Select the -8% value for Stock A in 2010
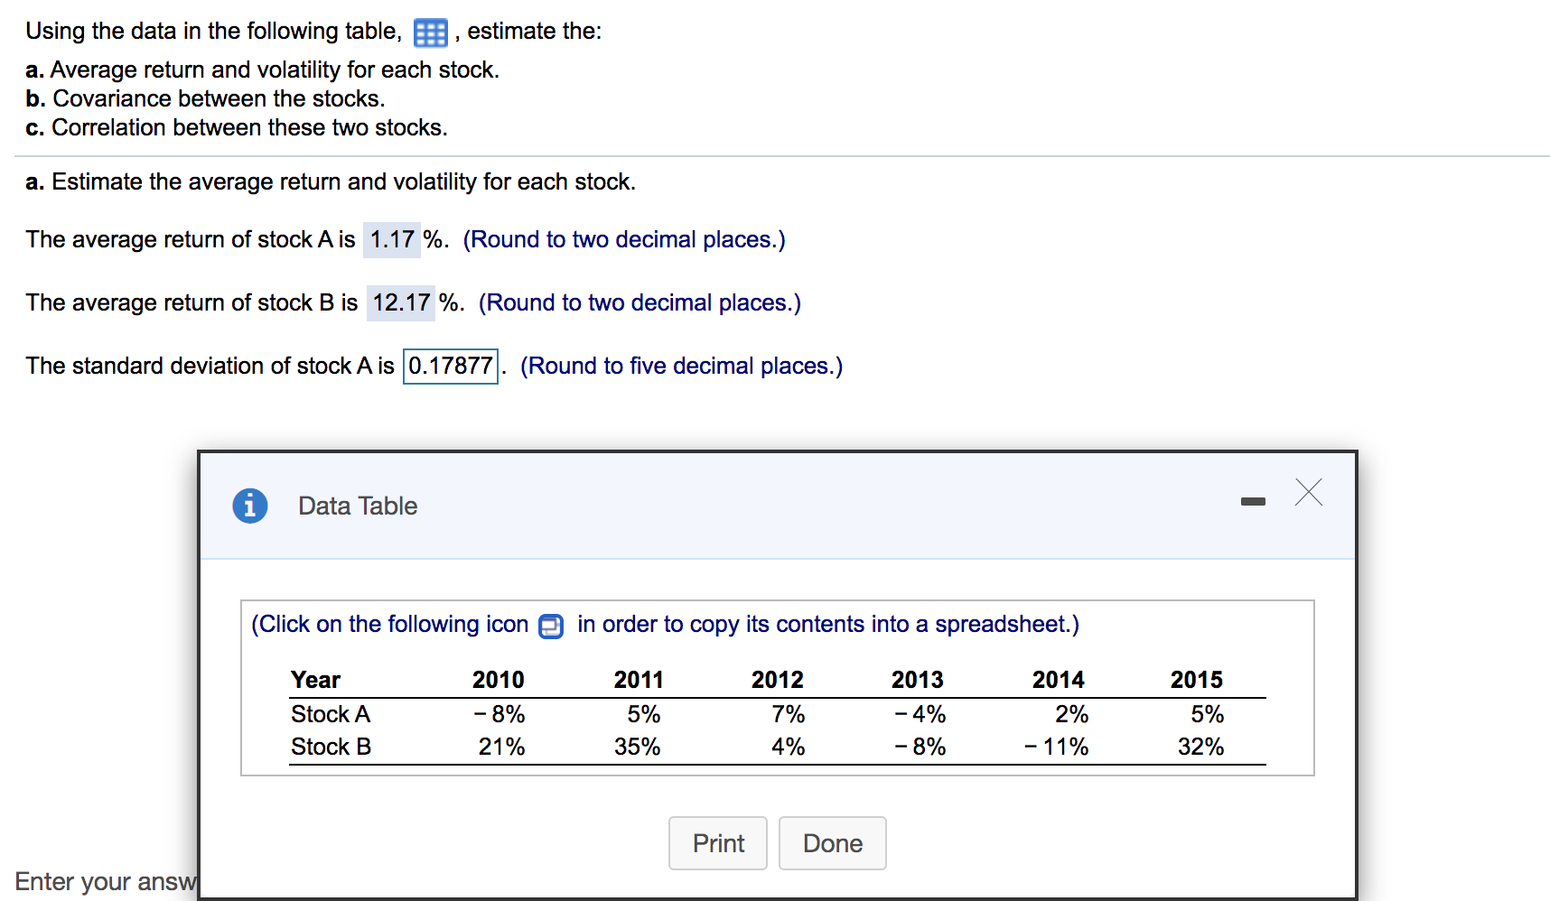The width and height of the screenshot is (1550, 901). coord(499,713)
